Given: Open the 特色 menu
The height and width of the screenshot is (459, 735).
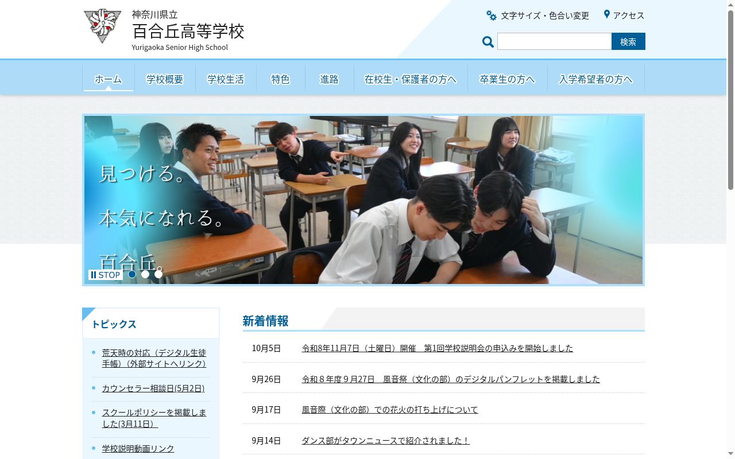Looking at the screenshot, I should [280, 79].
